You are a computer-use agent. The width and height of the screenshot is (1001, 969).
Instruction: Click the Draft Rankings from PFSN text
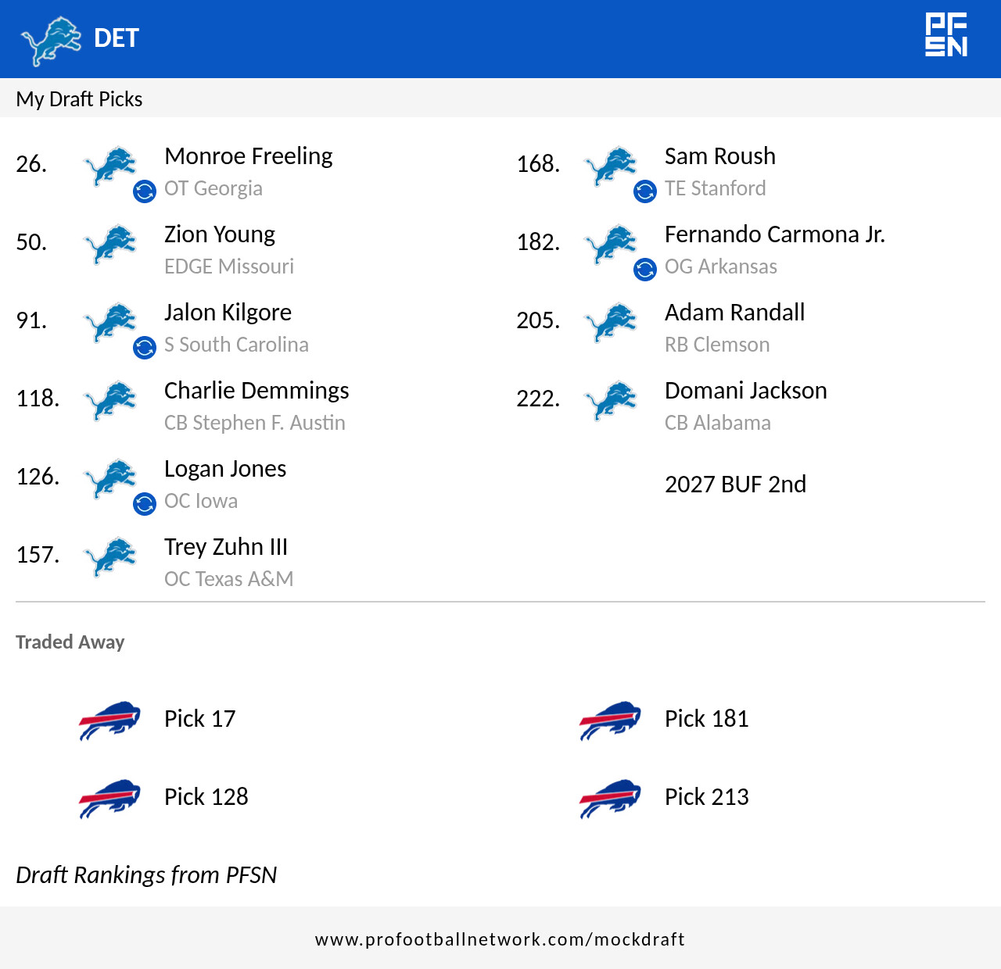146,875
